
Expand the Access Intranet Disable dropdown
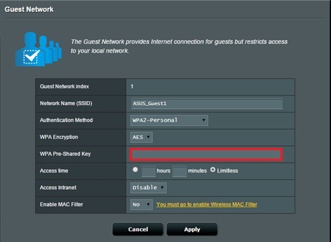[148, 188]
